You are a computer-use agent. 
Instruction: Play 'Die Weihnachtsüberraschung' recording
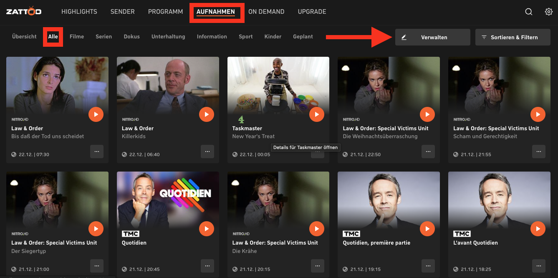pyautogui.click(x=427, y=114)
